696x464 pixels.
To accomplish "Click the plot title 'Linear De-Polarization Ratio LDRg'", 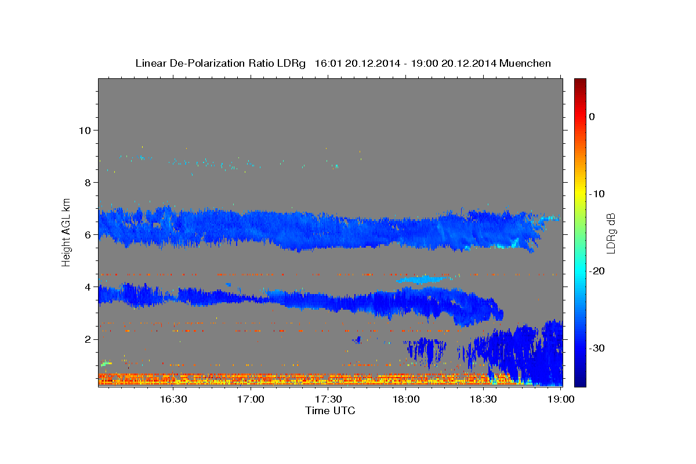I will (x=220, y=63).
